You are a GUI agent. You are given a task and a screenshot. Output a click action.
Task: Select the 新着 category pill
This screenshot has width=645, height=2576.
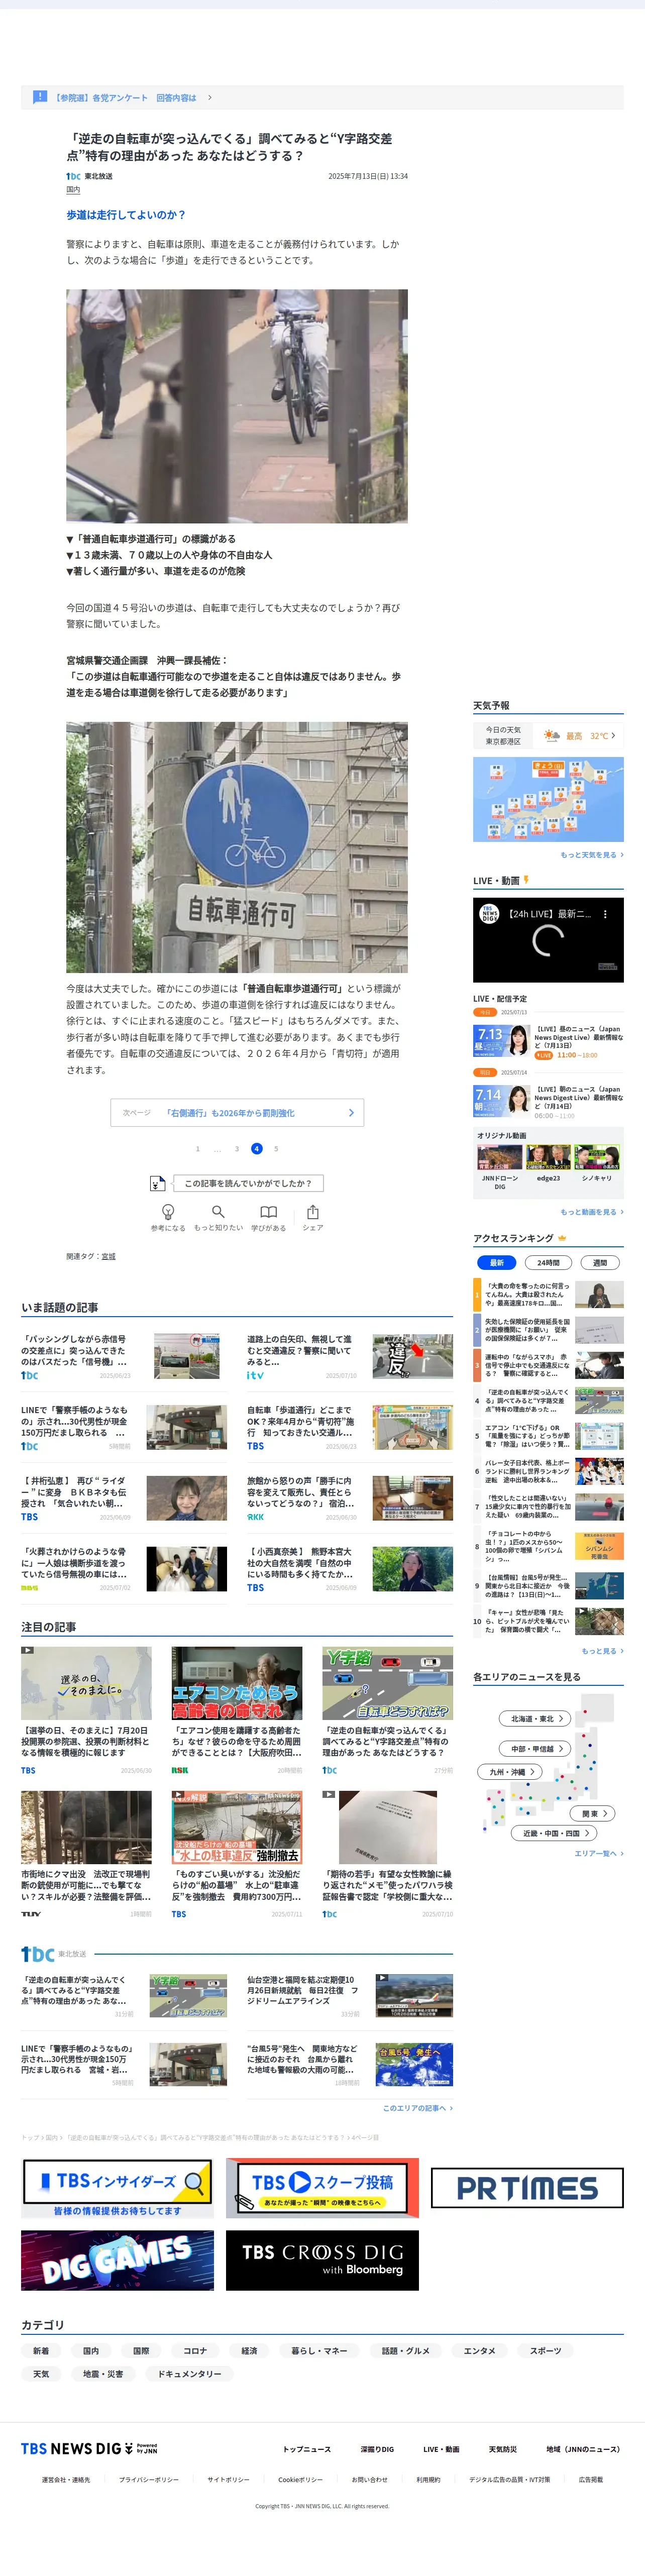click(x=41, y=2350)
